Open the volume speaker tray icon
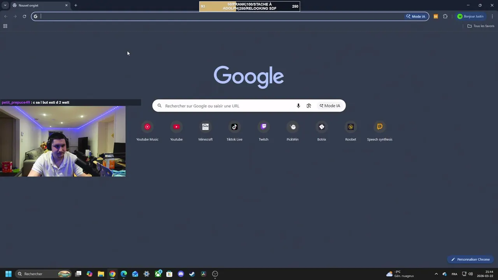Viewport: 498px width, 280px height. 471,274
